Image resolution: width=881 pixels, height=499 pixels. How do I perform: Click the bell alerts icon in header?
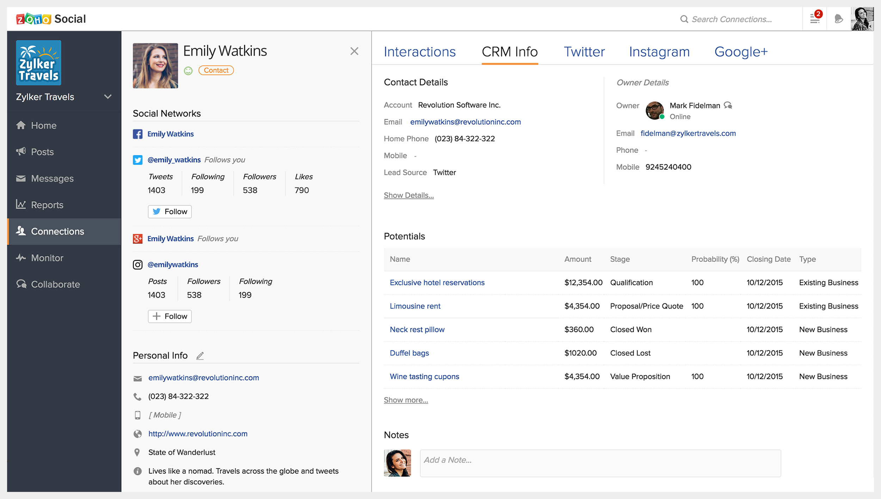coord(839,19)
